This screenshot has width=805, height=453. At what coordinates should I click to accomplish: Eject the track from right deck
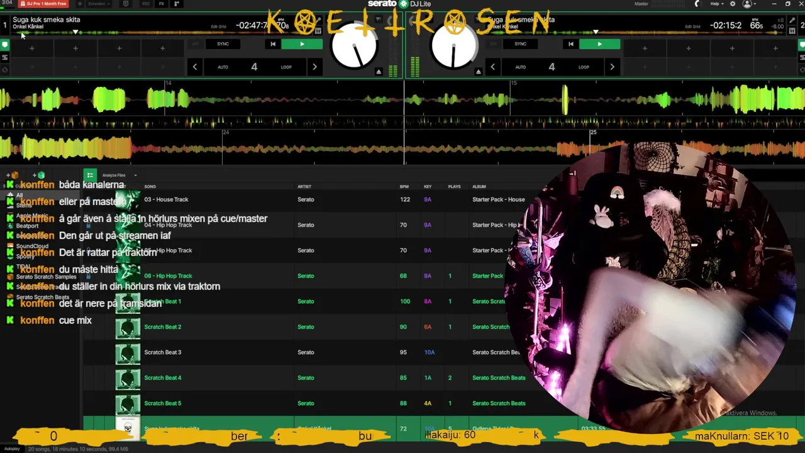478,72
